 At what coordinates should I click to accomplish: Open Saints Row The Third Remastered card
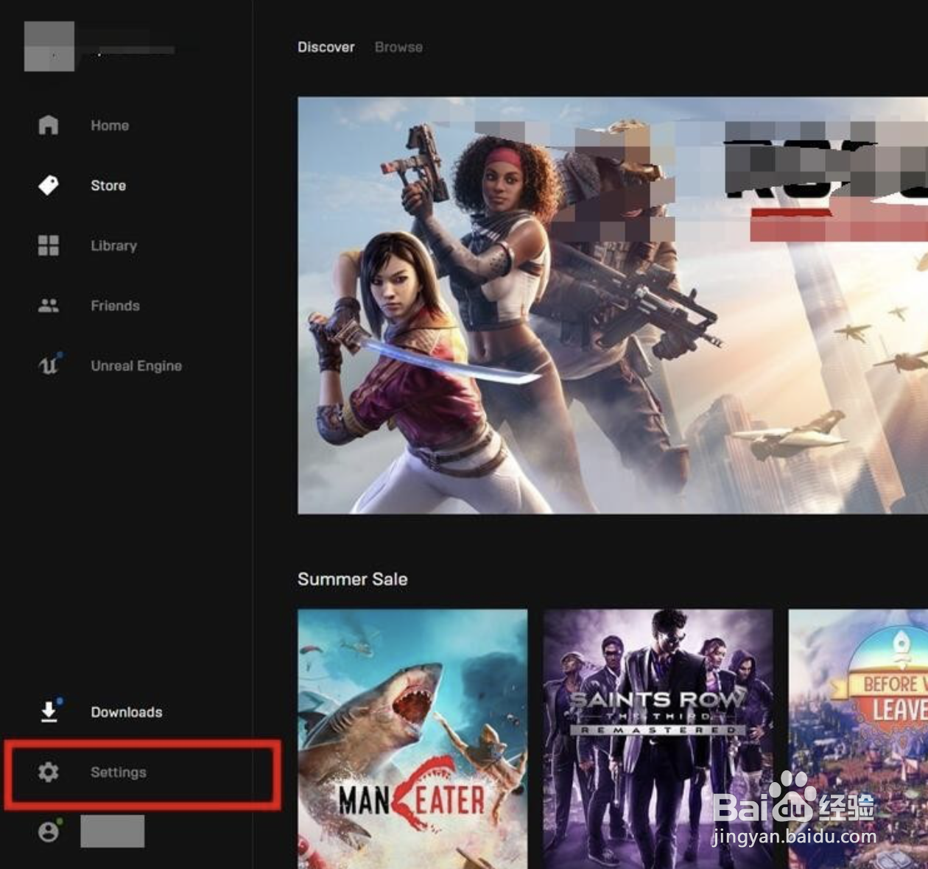tap(658, 739)
